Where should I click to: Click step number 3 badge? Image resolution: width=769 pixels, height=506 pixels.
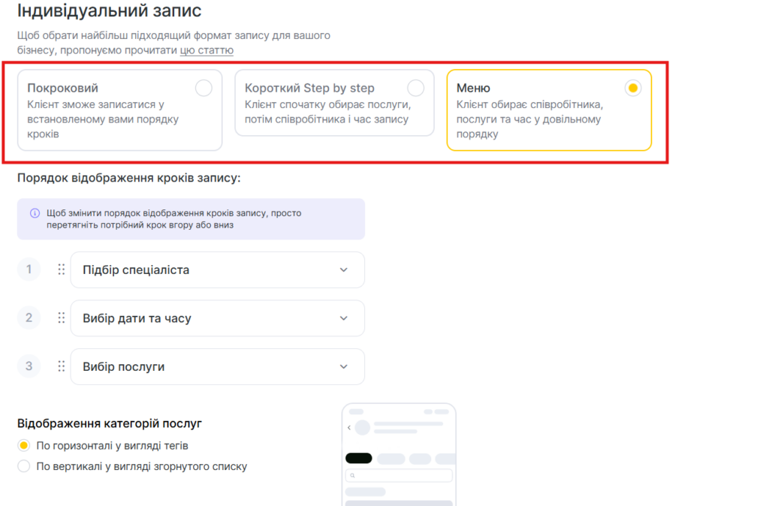click(x=29, y=366)
